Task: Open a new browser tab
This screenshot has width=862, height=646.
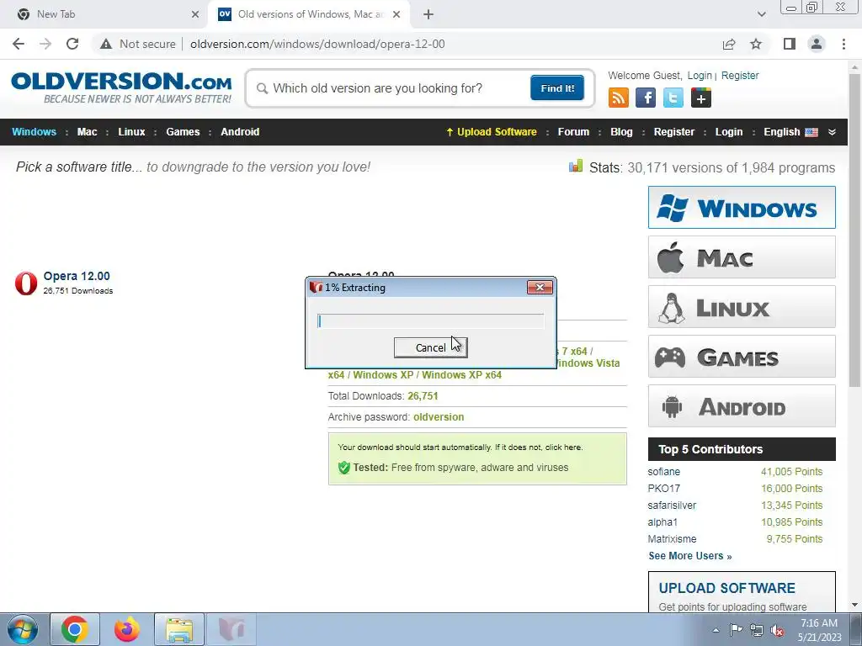Action: (x=428, y=14)
